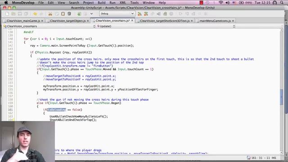This screenshot has width=288, height=162.
Task: Click the Wi-Fi status icon
Action: click(x=221, y=3)
